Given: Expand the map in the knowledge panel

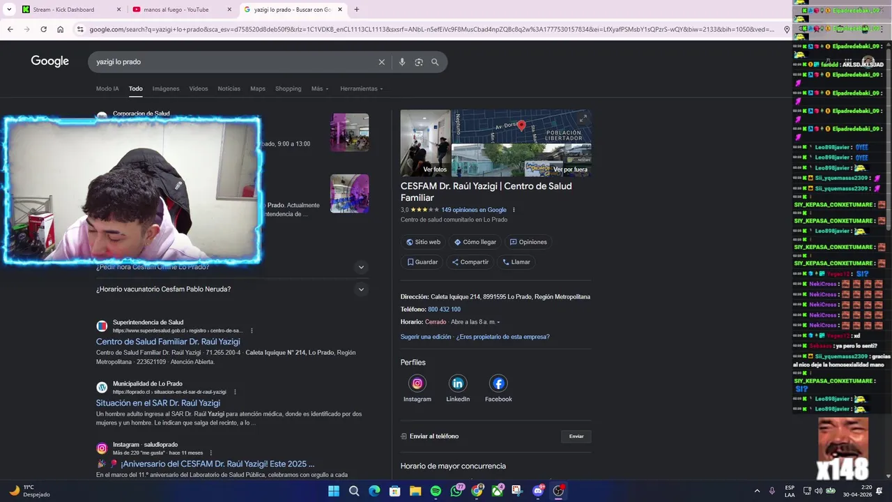Looking at the screenshot, I should tap(583, 118).
